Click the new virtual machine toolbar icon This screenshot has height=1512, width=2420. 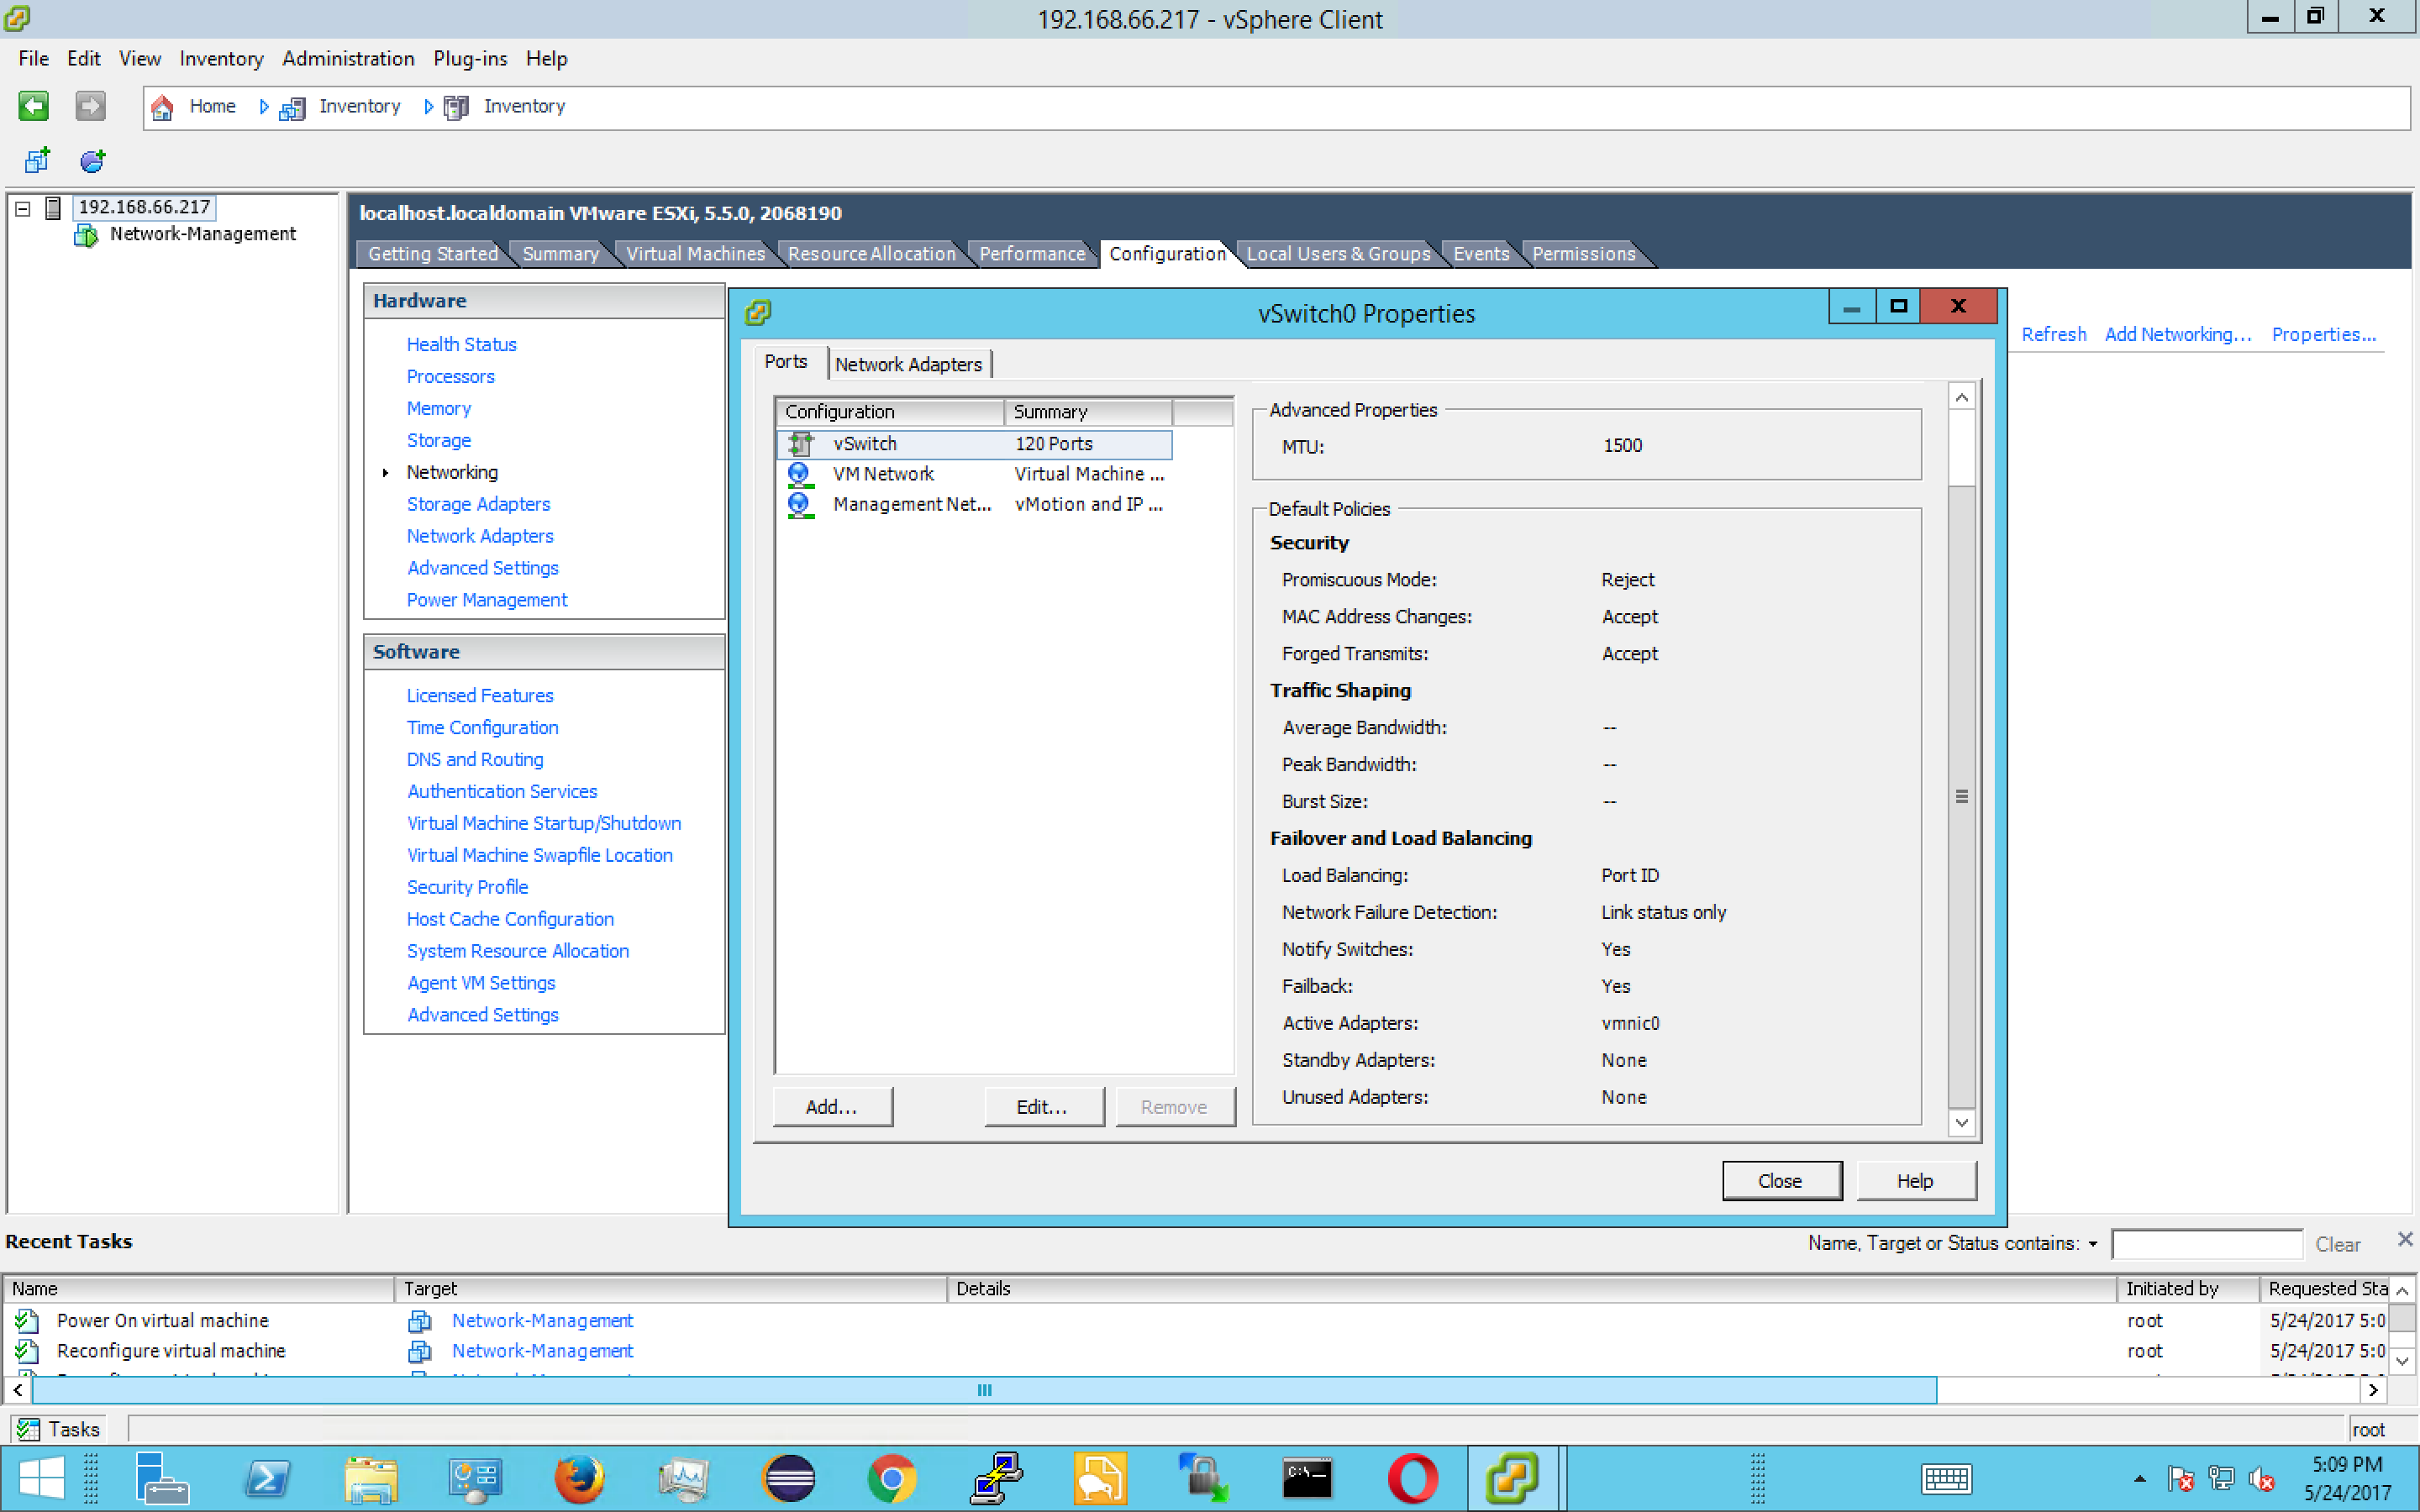(38, 160)
